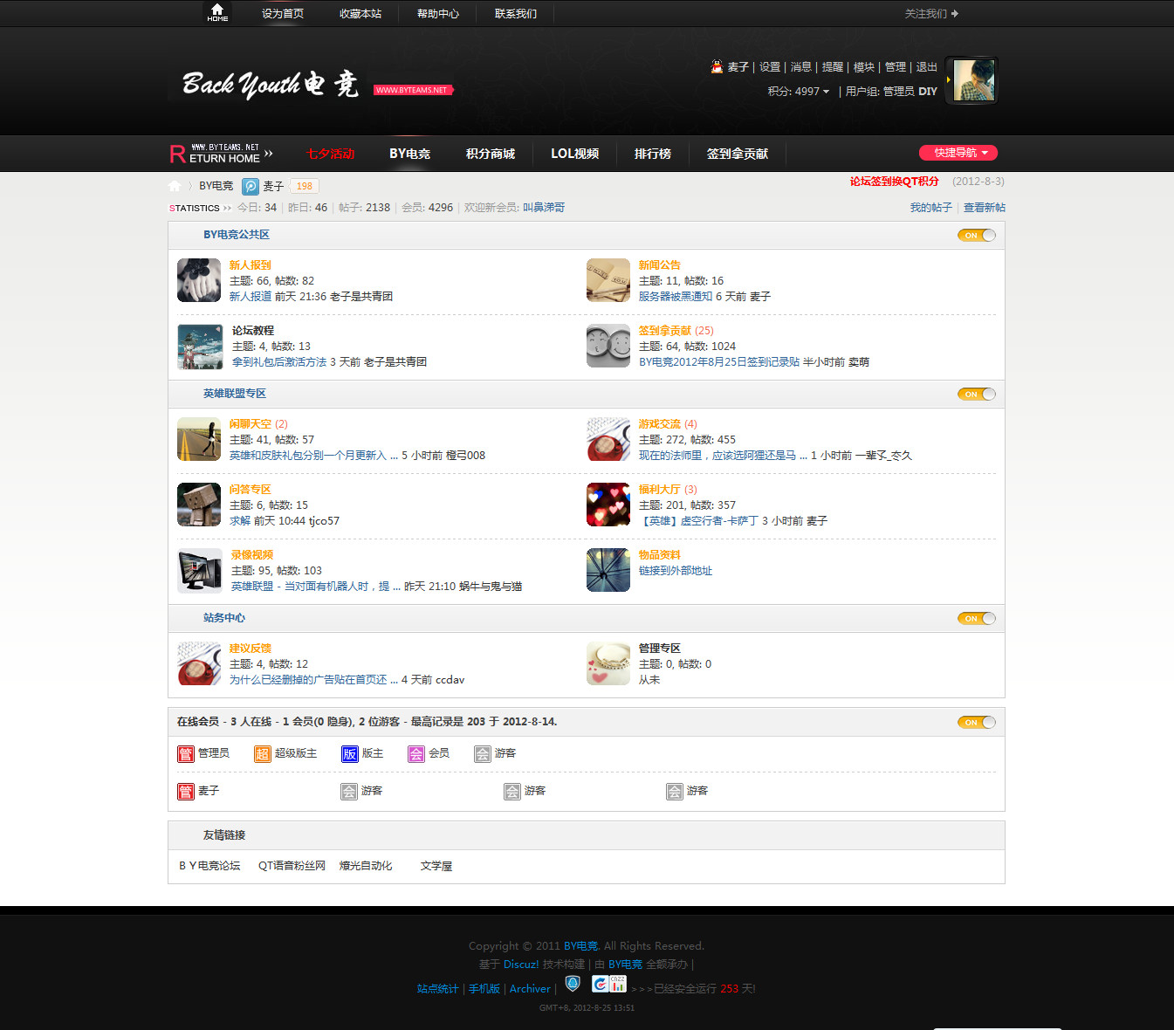Open the 查看新帖 link
The height and width of the screenshot is (1030, 1174).
click(985, 208)
